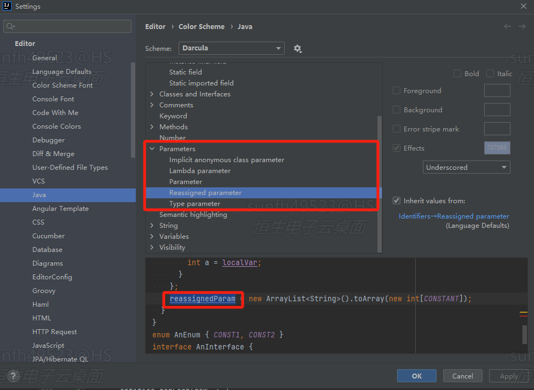Select Console Font in the sidebar
This screenshot has width=534, height=390.
(x=53, y=99)
